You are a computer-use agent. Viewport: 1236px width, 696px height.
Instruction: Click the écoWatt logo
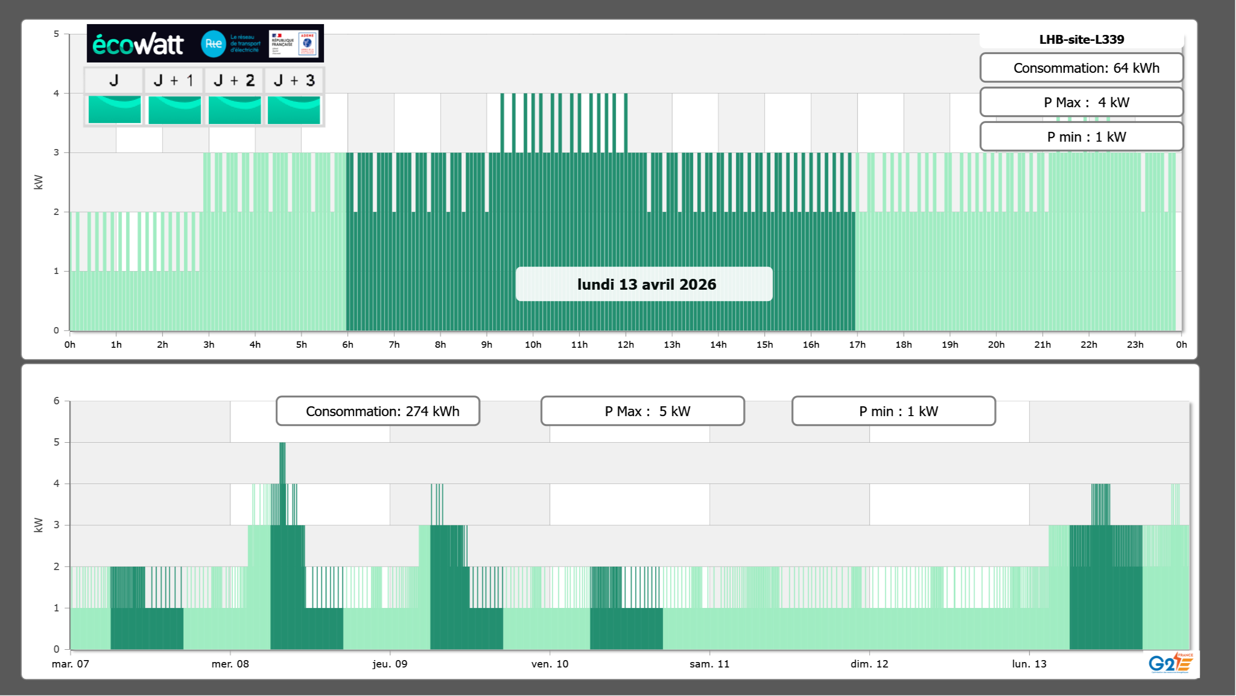click(x=138, y=44)
